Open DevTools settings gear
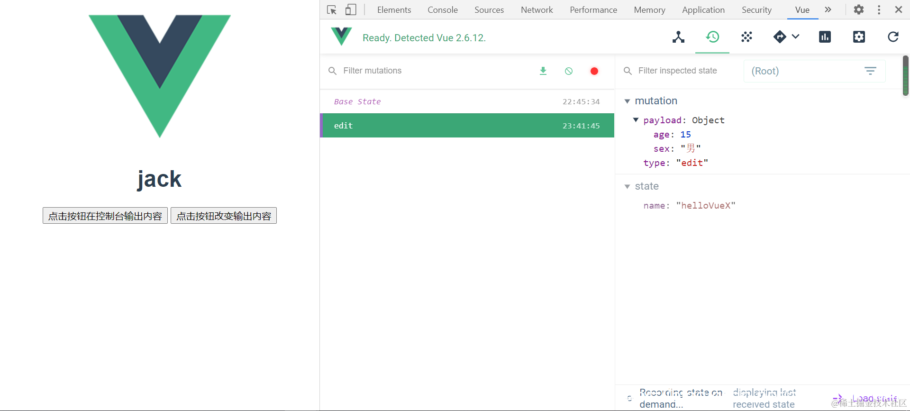The height and width of the screenshot is (411, 910). coord(859,9)
